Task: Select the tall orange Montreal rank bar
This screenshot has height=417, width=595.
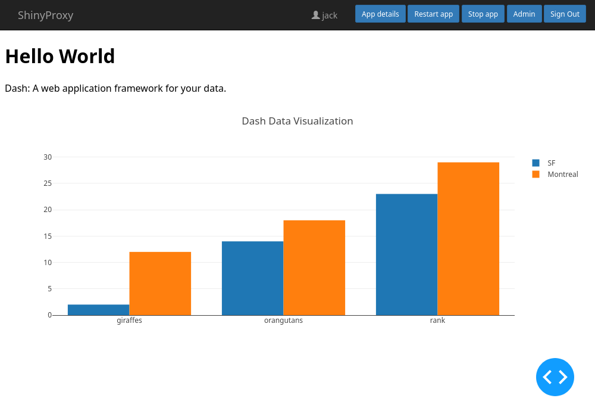Action: 468,239
